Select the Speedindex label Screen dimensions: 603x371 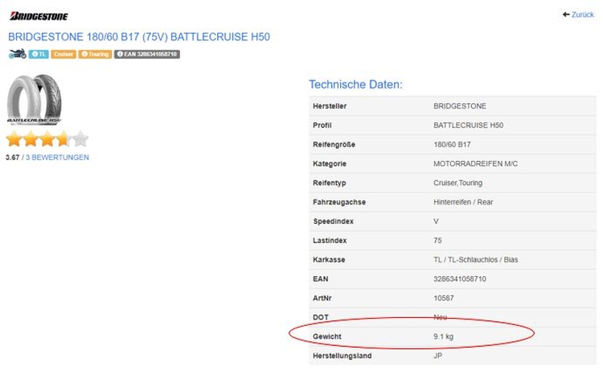click(x=334, y=221)
